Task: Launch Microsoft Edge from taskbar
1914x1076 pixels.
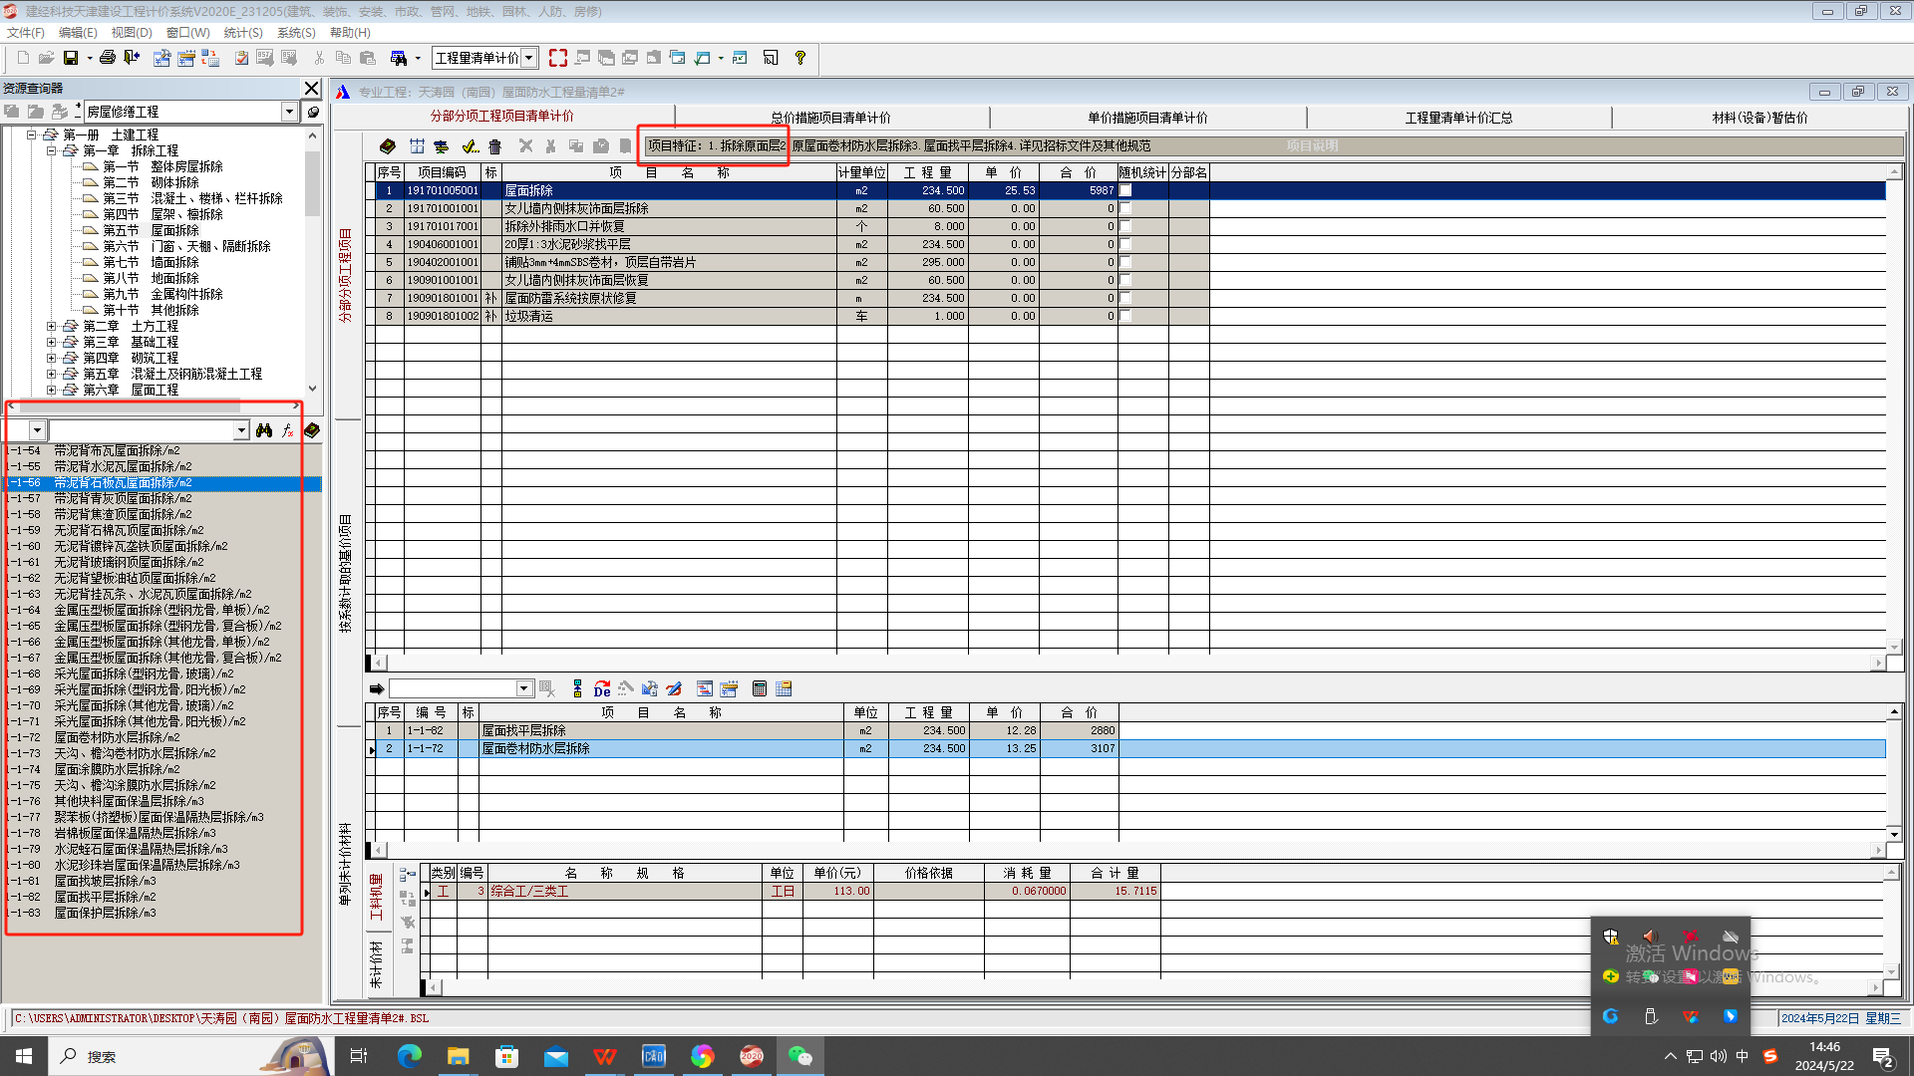Action: click(409, 1056)
